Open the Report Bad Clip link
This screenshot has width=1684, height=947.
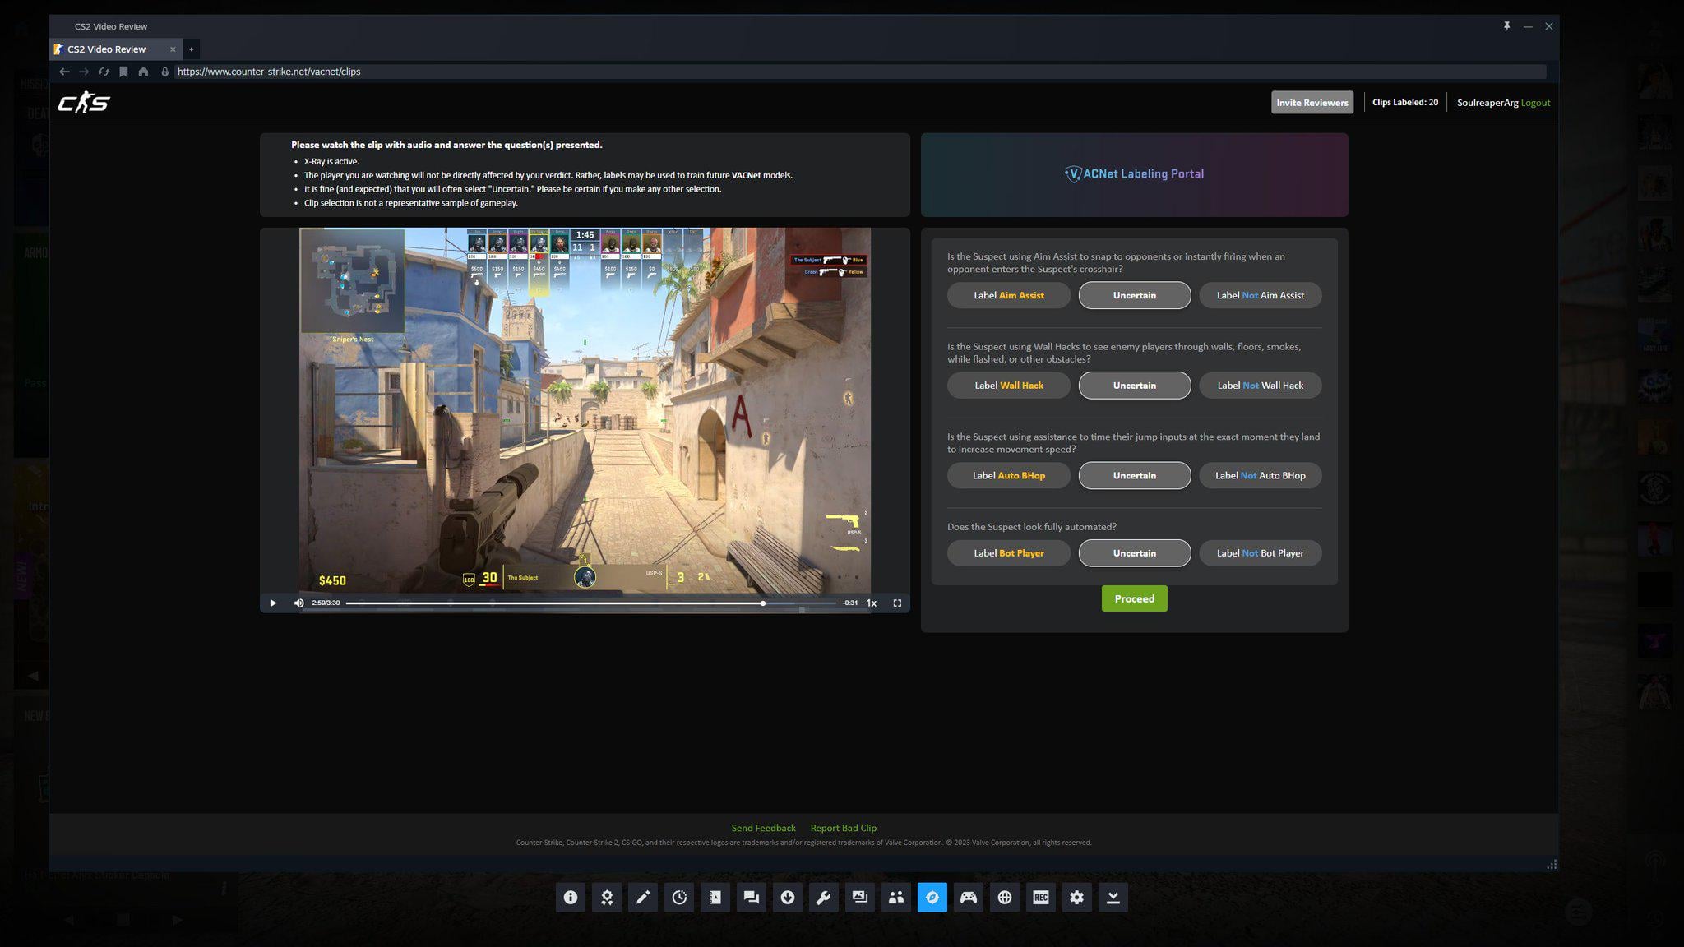[x=844, y=828]
